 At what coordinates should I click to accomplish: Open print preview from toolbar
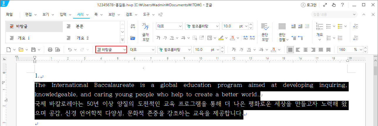pyautogui.click(x=57, y=50)
